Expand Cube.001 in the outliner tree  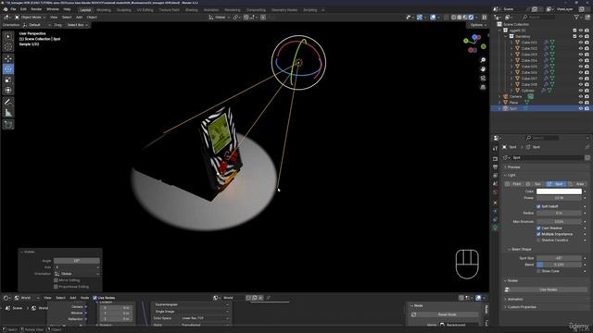tap(511, 43)
